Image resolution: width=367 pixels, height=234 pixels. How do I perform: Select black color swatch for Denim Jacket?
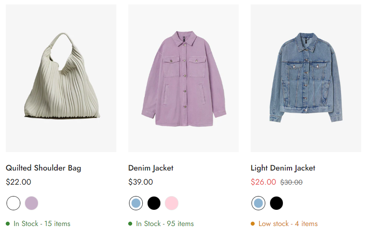coord(154,203)
